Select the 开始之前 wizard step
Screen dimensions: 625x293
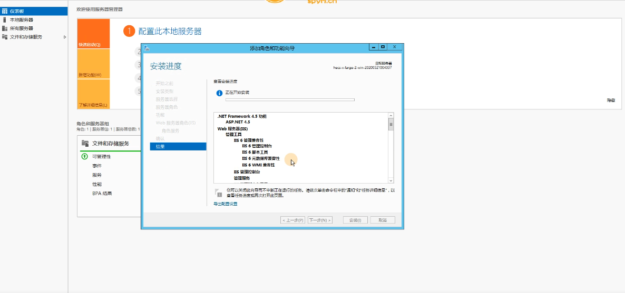pyautogui.click(x=164, y=84)
